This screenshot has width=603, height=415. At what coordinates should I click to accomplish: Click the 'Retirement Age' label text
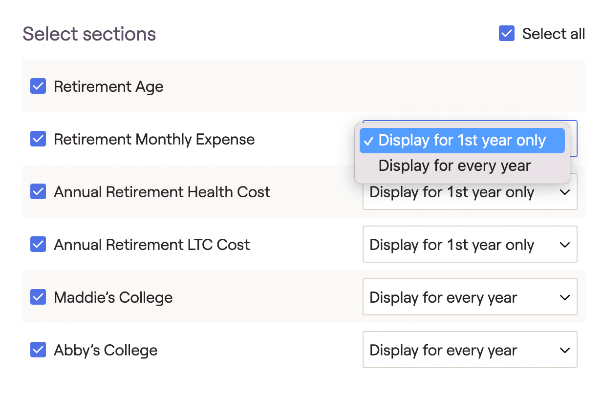(x=108, y=87)
